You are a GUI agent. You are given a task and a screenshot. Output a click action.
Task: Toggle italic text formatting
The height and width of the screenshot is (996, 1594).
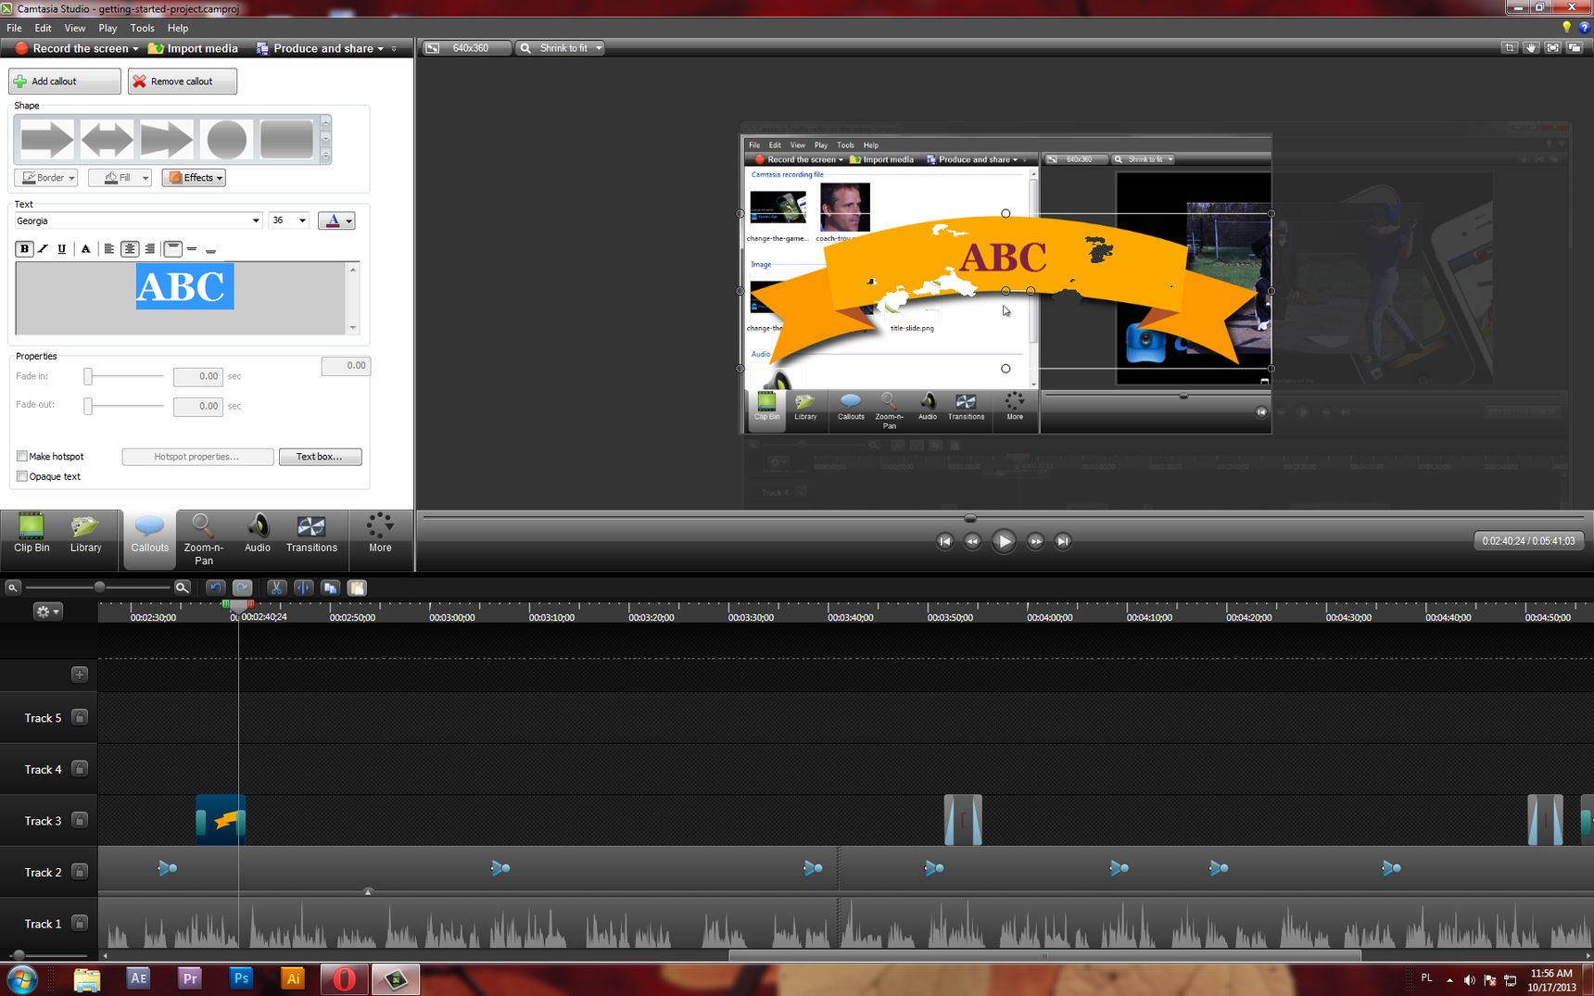tap(43, 248)
